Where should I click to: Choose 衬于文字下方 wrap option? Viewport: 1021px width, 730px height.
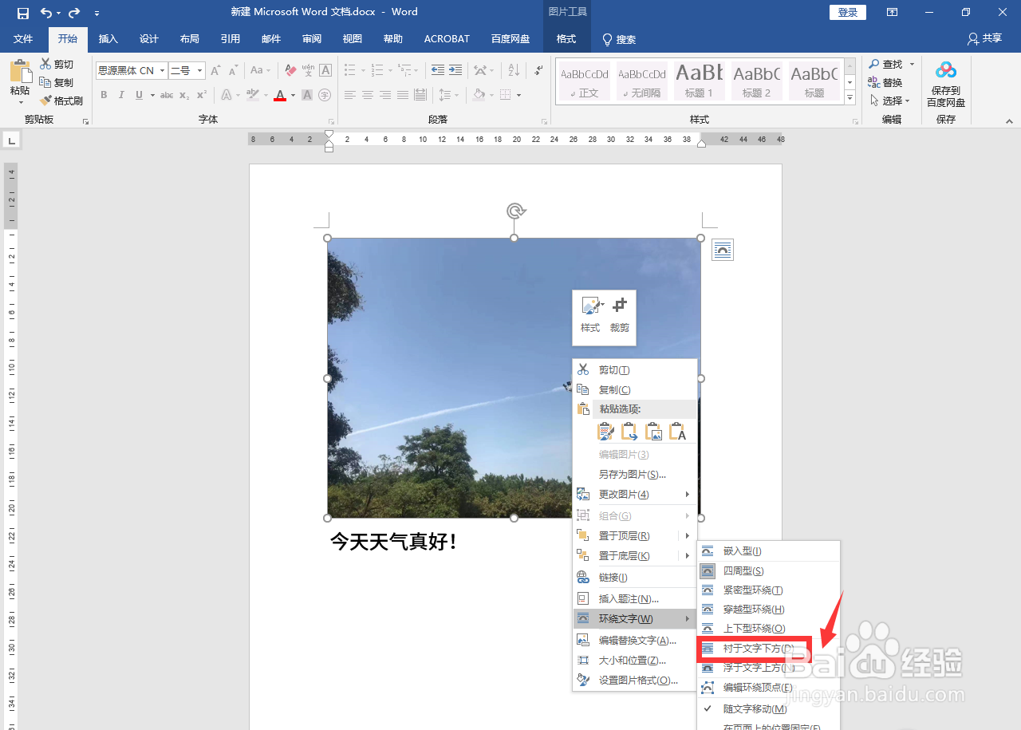(754, 649)
